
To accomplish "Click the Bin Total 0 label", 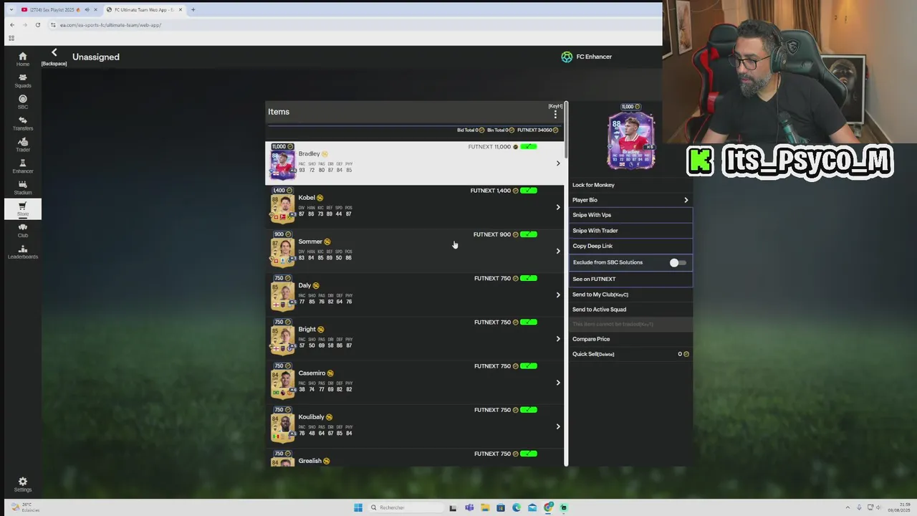I will pos(500,130).
